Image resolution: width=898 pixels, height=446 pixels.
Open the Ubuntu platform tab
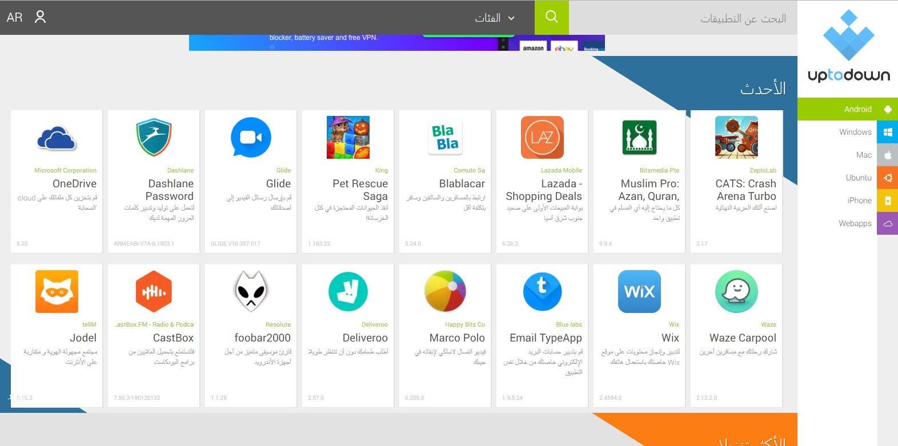click(848, 178)
